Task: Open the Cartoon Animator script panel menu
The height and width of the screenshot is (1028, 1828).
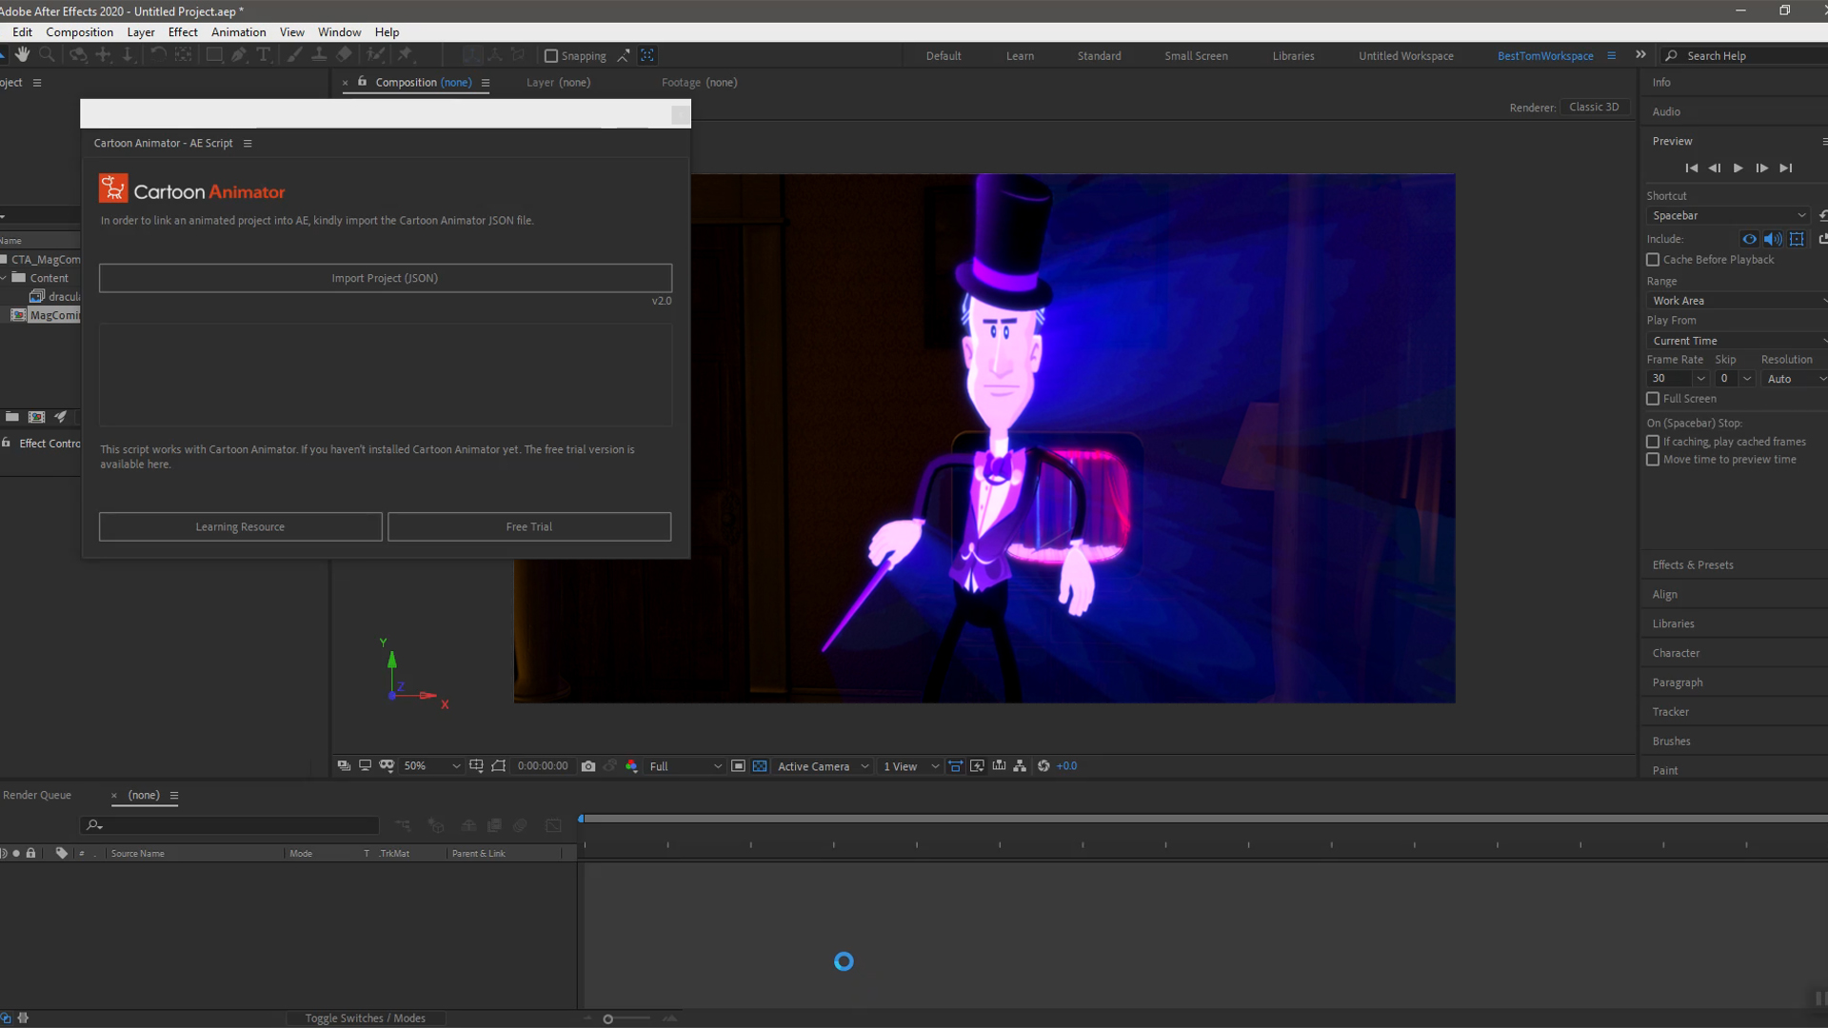Action: pos(248,144)
